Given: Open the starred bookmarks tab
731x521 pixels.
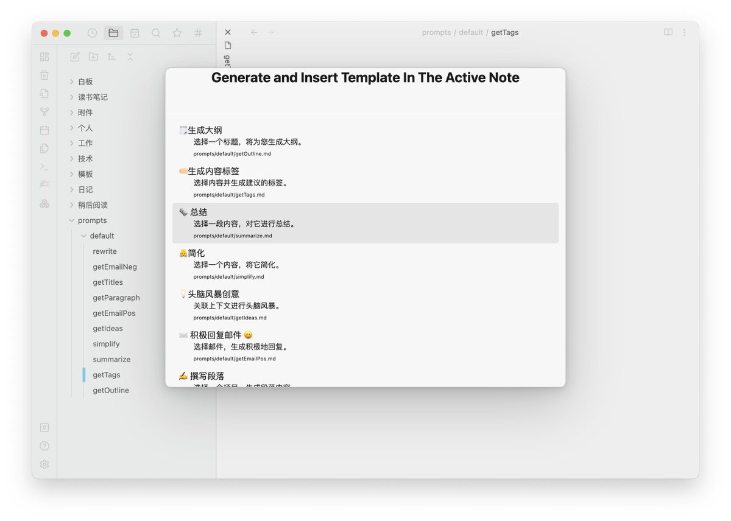Looking at the screenshot, I should [177, 33].
